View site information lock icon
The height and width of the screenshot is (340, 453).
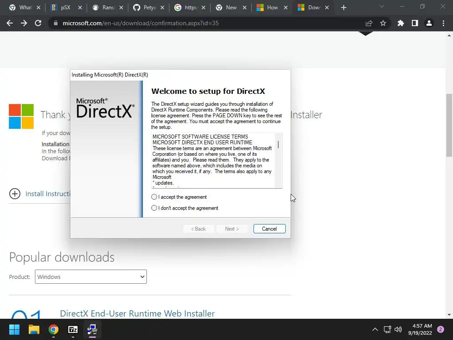click(56, 23)
